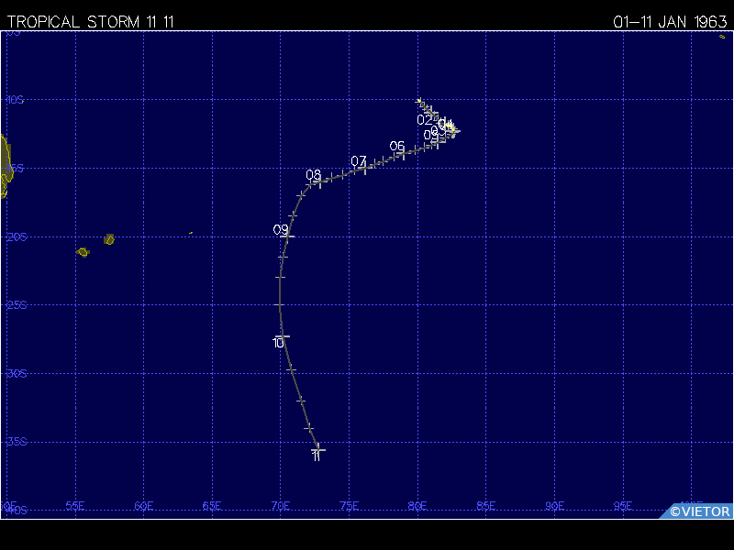Click the 75E longitude label
Viewport: 734px width, 550px height.
pyautogui.click(x=350, y=506)
